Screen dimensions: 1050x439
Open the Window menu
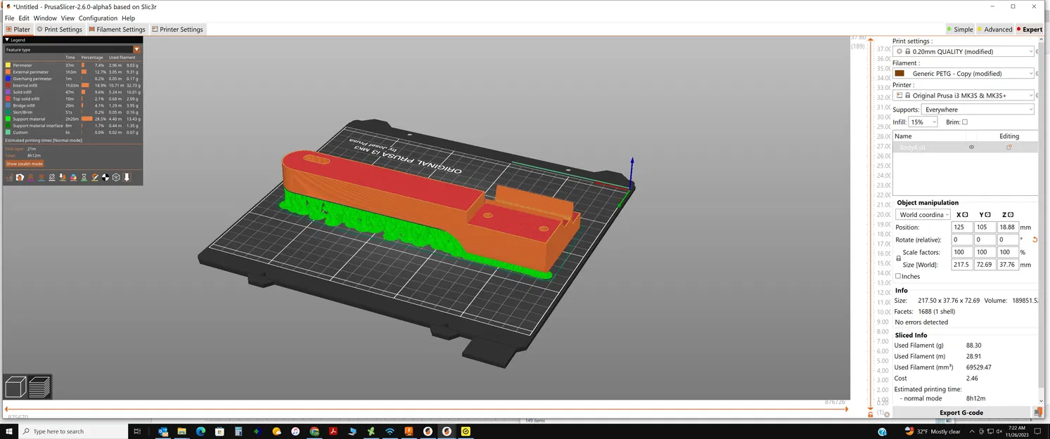tap(45, 18)
